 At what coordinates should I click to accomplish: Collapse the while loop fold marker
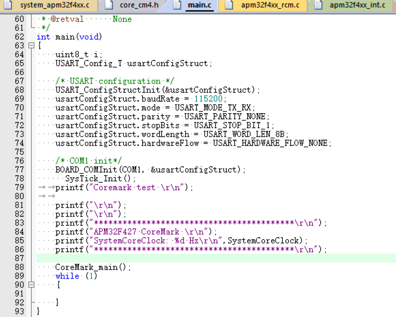click(x=31, y=284)
